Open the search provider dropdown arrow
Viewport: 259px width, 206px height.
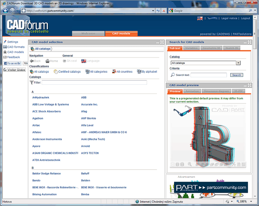tap(255, 11)
